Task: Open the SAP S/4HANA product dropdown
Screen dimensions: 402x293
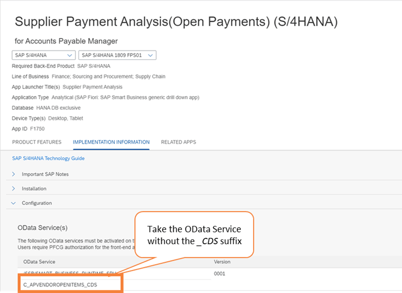Action: point(43,55)
